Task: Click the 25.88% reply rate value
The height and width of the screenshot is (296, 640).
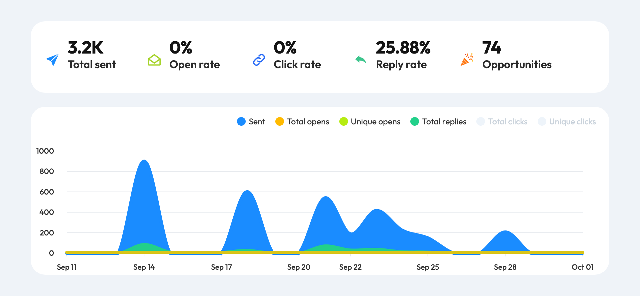Action: coord(403,48)
